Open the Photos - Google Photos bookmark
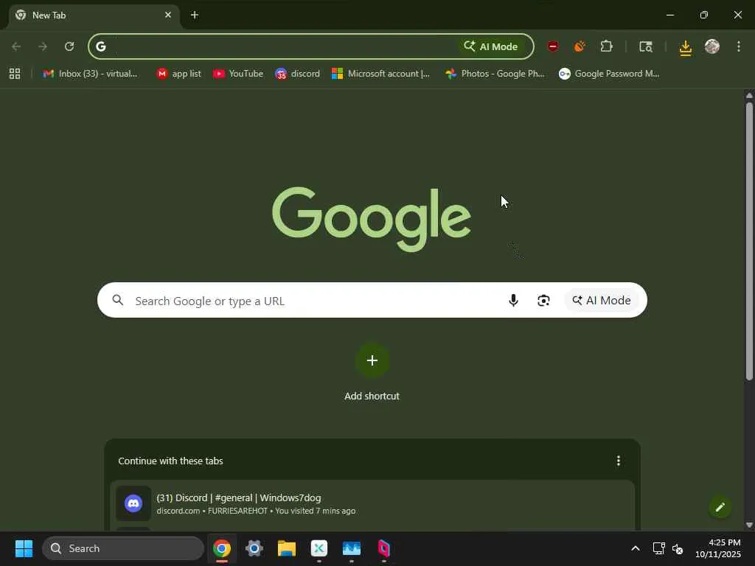 (x=495, y=74)
